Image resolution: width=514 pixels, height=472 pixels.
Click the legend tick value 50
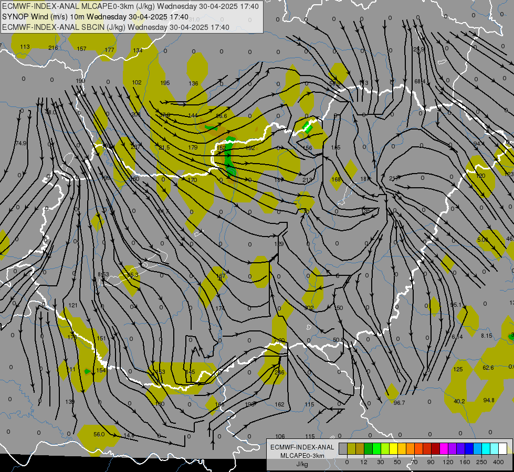pyautogui.click(x=397, y=462)
